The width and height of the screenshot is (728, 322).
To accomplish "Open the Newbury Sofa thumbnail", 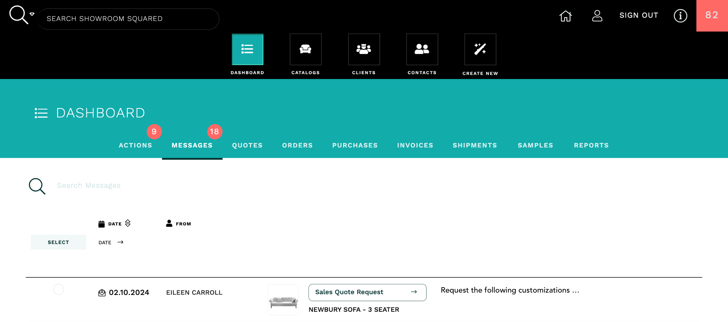I will (283, 300).
